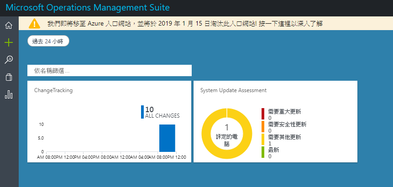Image resolution: width=393 pixels, height=187 pixels.
Task: Click the blue ALL CHANGES legend swatch
Action: click(142, 112)
